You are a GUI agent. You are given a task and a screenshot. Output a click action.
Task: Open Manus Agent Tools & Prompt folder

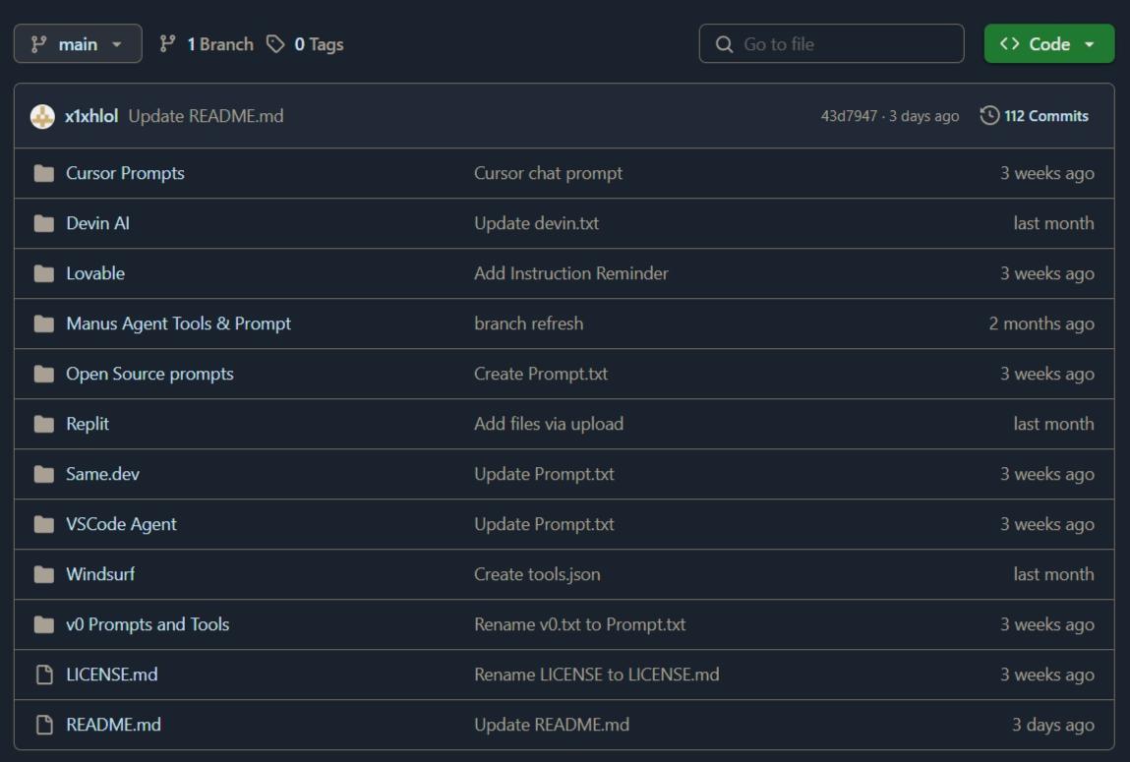(x=179, y=324)
